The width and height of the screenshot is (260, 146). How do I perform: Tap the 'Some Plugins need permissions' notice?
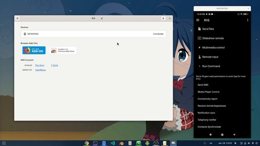point(221,77)
